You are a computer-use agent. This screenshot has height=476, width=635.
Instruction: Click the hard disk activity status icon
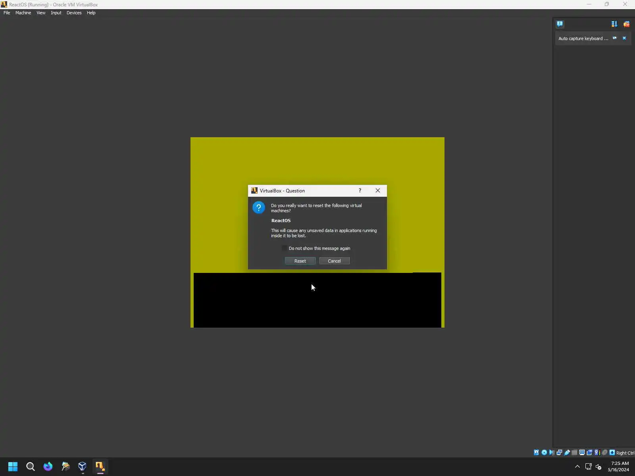537,453
